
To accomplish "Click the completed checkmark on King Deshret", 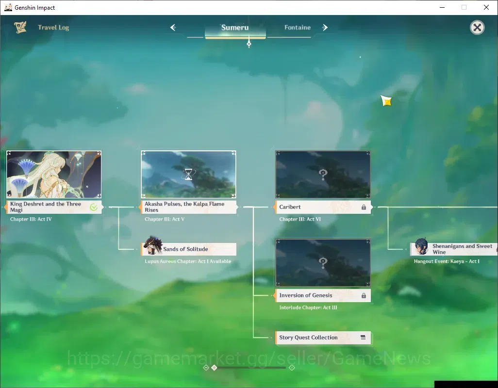I will click(x=93, y=207).
